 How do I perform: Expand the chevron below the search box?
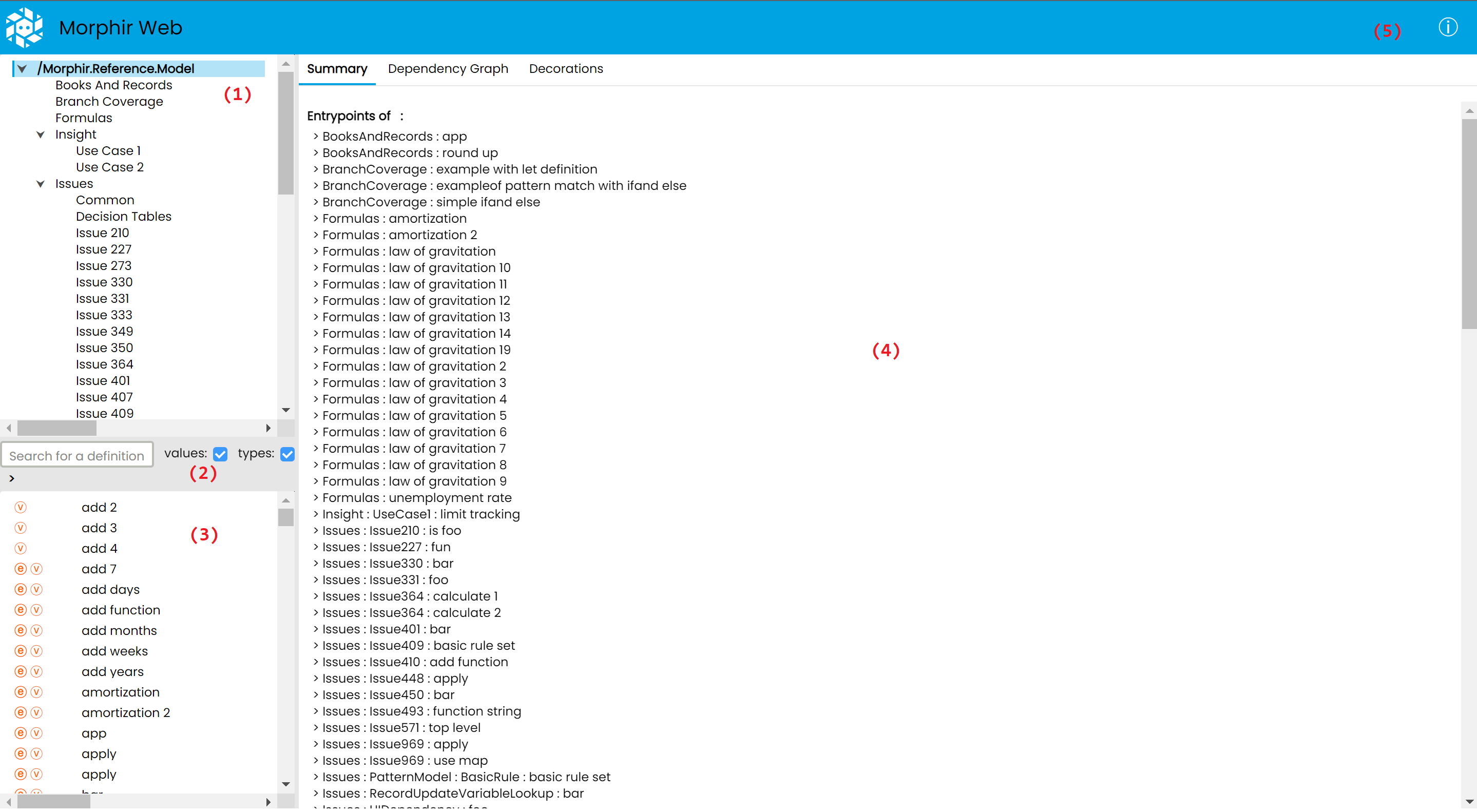click(x=11, y=478)
